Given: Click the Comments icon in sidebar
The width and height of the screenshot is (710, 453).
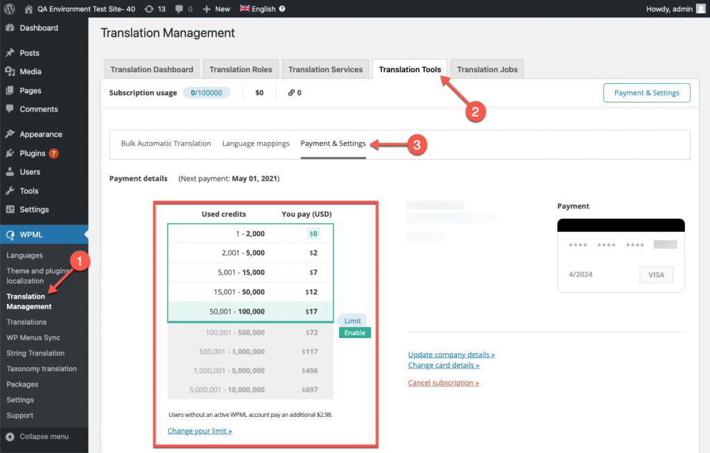Looking at the screenshot, I should (x=10, y=109).
